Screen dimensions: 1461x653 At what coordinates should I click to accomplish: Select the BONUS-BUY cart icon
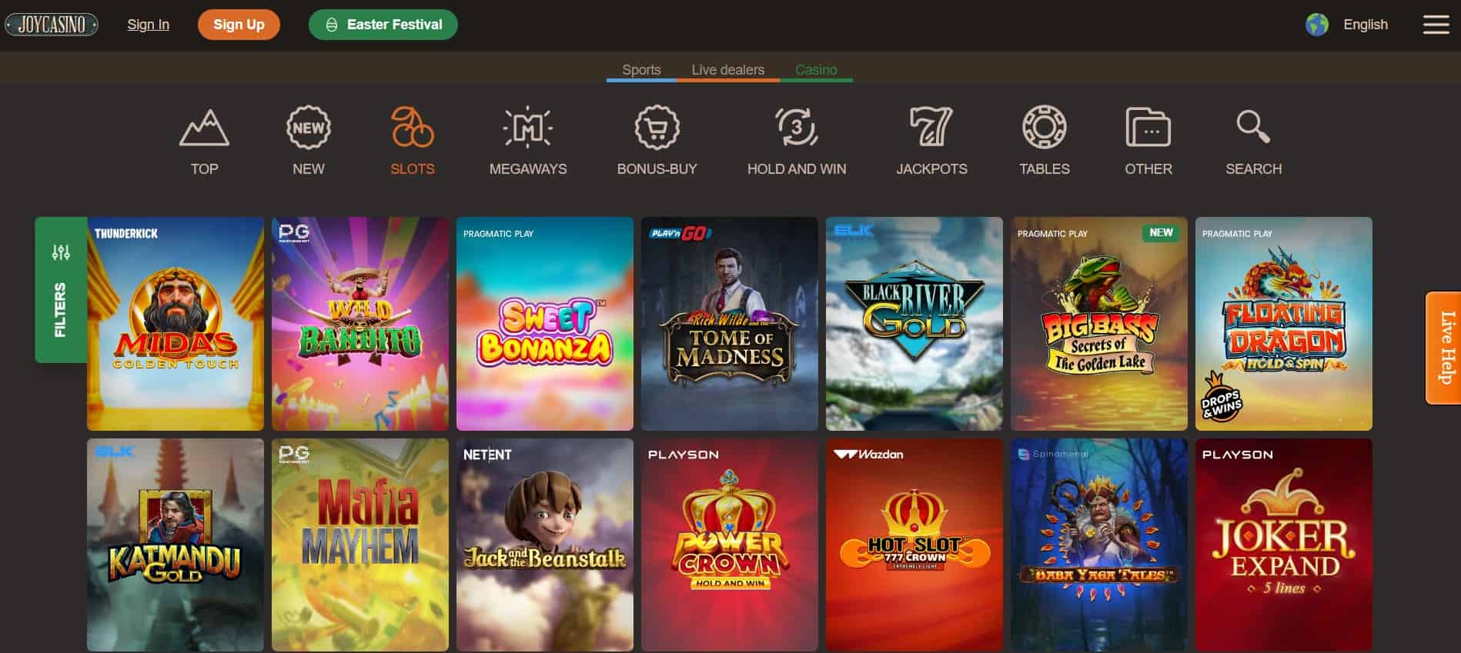[x=657, y=128]
